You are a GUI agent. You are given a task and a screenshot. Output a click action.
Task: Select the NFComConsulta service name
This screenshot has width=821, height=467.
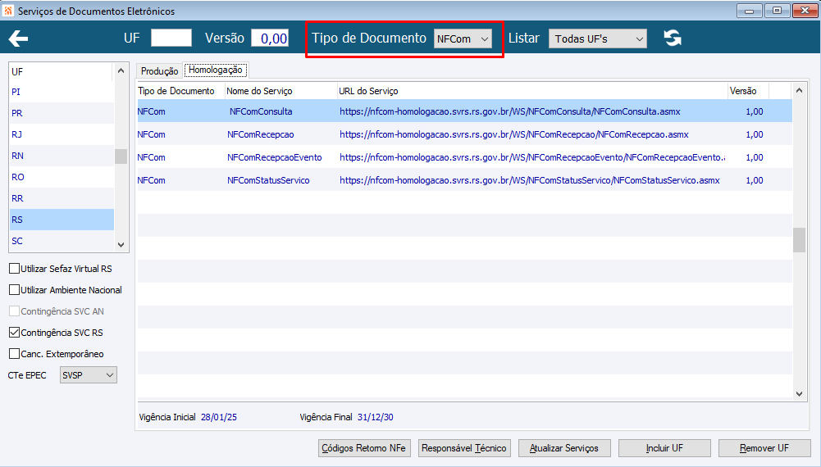261,111
